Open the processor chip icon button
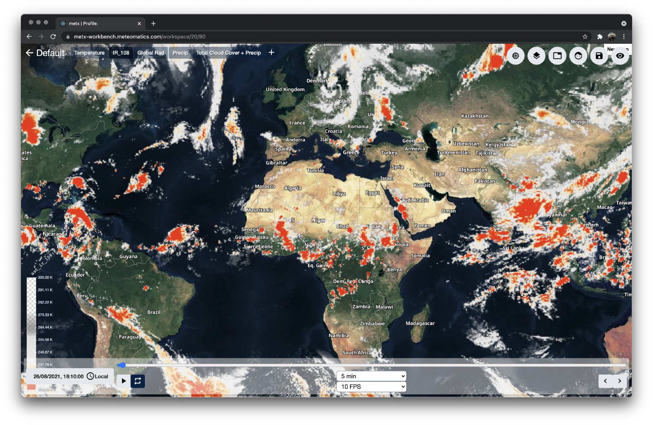 pos(515,56)
